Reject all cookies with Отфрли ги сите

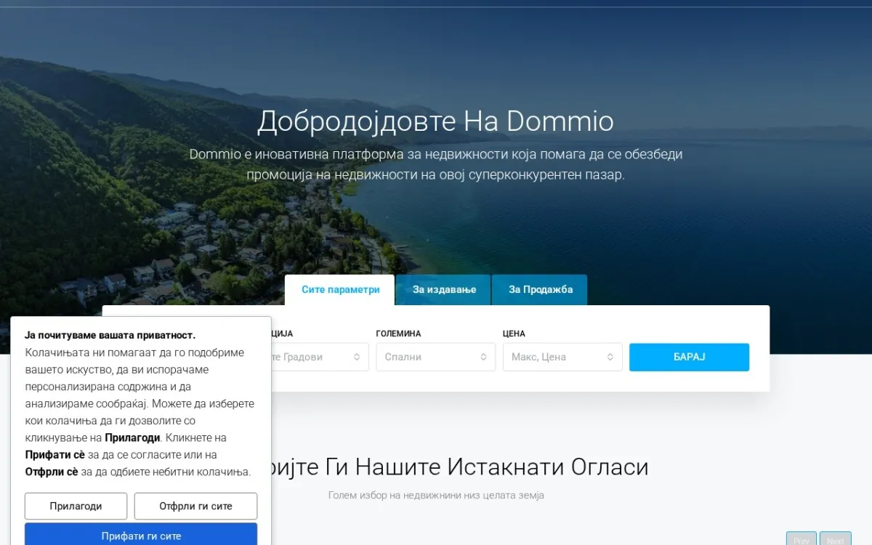tap(195, 506)
